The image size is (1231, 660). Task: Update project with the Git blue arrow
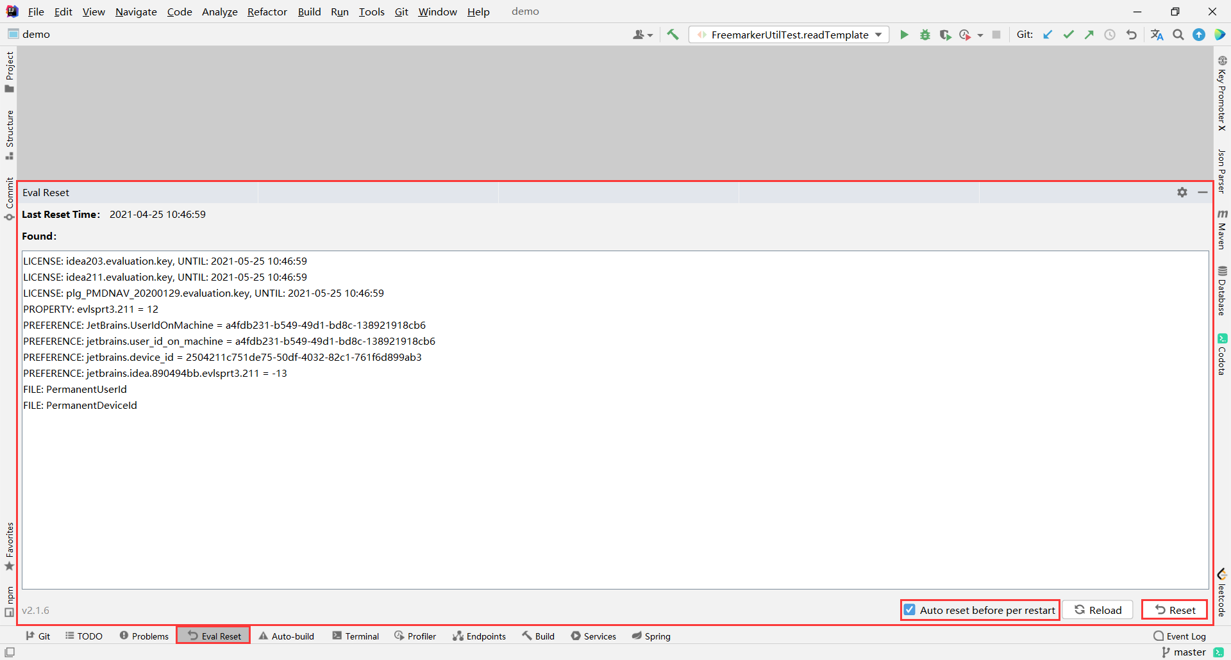1048,35
